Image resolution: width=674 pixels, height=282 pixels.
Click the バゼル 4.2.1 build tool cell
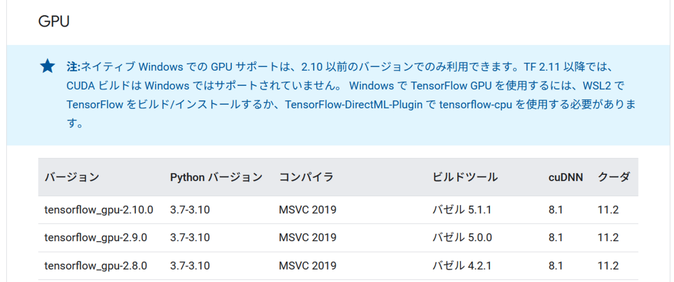tap(462, 266)
